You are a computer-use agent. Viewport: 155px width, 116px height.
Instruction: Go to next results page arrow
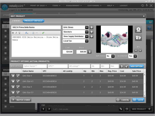49,109
